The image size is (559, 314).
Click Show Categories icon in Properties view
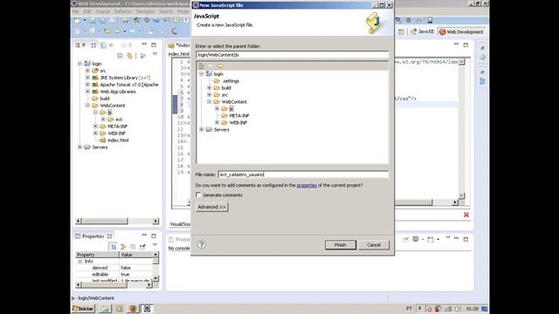114,246
